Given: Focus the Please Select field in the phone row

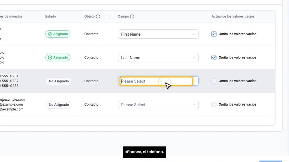Looking at the screenshot, I should (158, 81).
